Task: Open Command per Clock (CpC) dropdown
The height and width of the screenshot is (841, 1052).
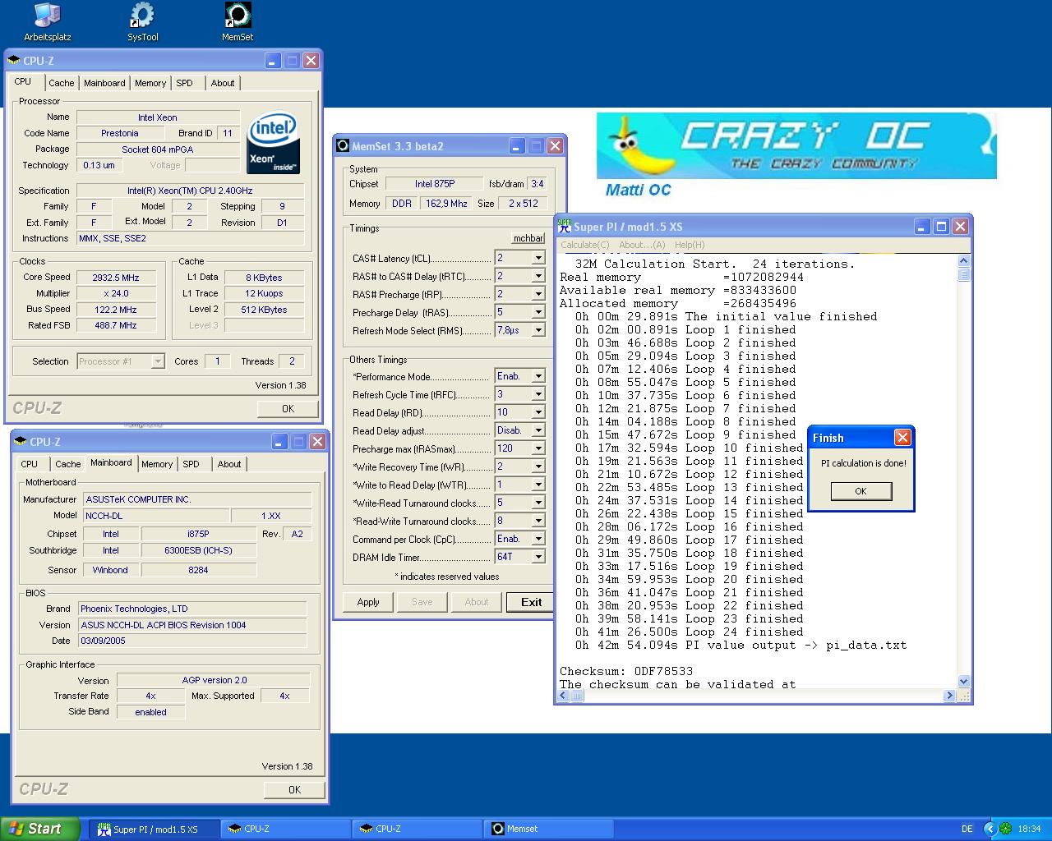Action: pos(538,539)
